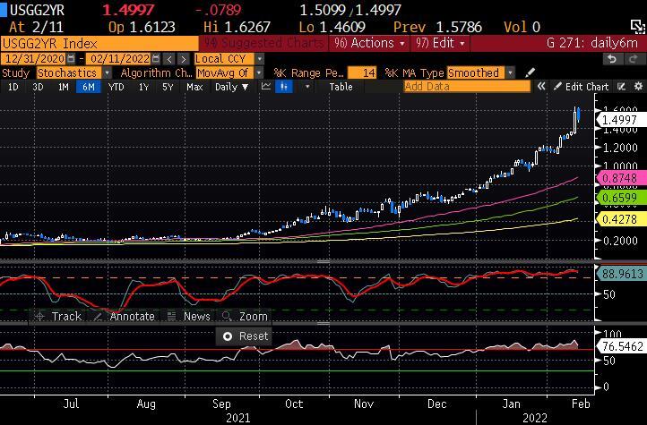
Task: Click the Annotate pencil icon
Action: [98, 316]
